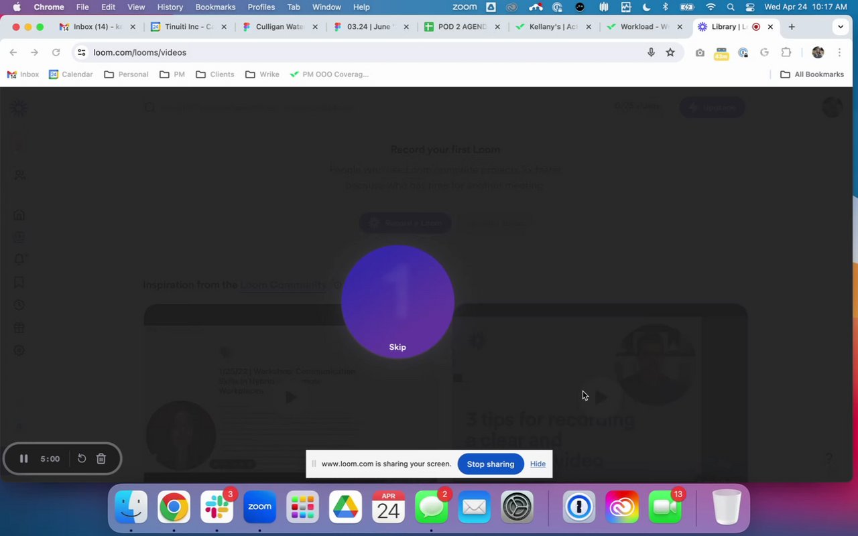Viewport: 858px width, 536px height.
Task: Close the Library Loom tab
Action: pyautogui.click(x=770, y=27)
